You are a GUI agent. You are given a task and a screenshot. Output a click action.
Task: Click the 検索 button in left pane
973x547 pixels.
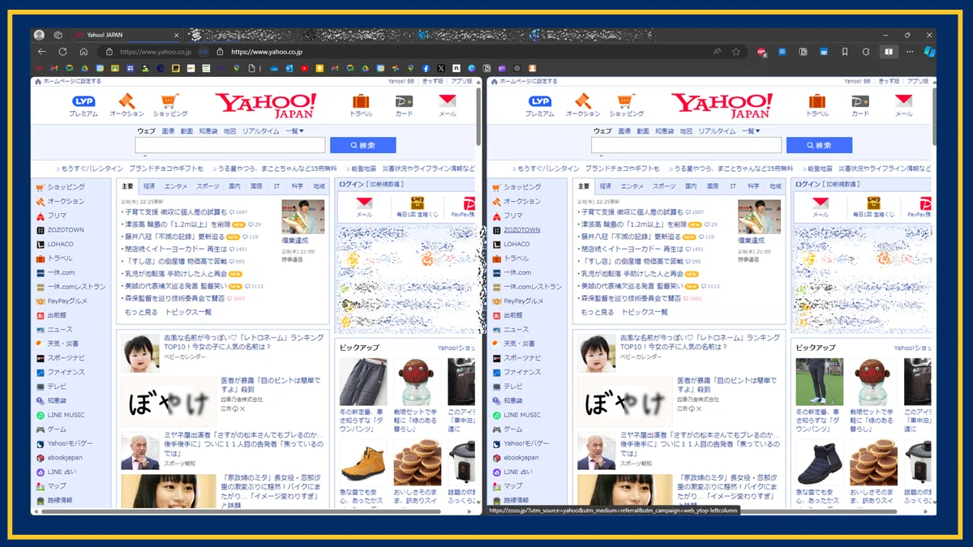coord(363,145)
